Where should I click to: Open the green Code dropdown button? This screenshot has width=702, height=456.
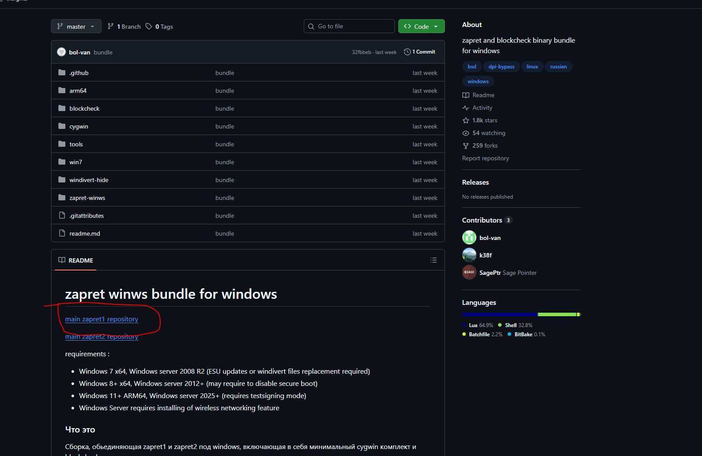tap(421, 26)
